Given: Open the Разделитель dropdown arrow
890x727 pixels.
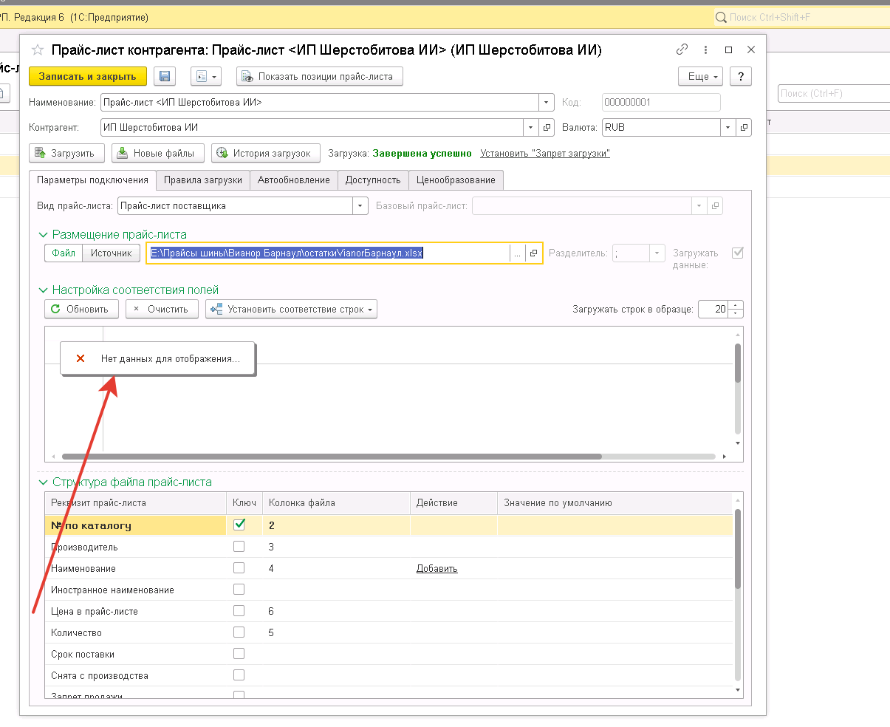Looking at the screenshot, I should [657, 253].
